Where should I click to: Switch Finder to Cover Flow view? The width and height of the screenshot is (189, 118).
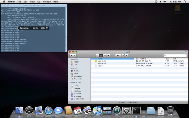(108, 55)
